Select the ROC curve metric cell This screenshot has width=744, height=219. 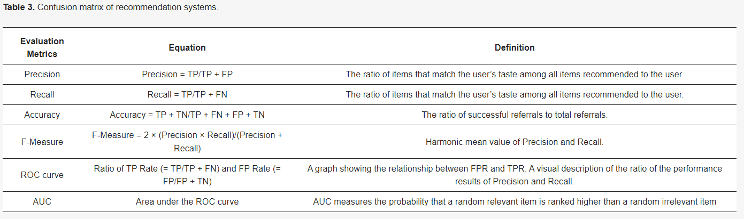(x=42, y=175)
